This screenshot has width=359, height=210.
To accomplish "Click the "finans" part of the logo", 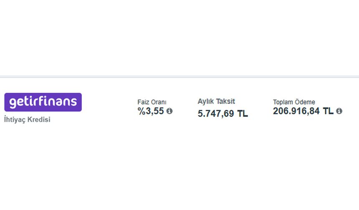I will tap(60, 101).
